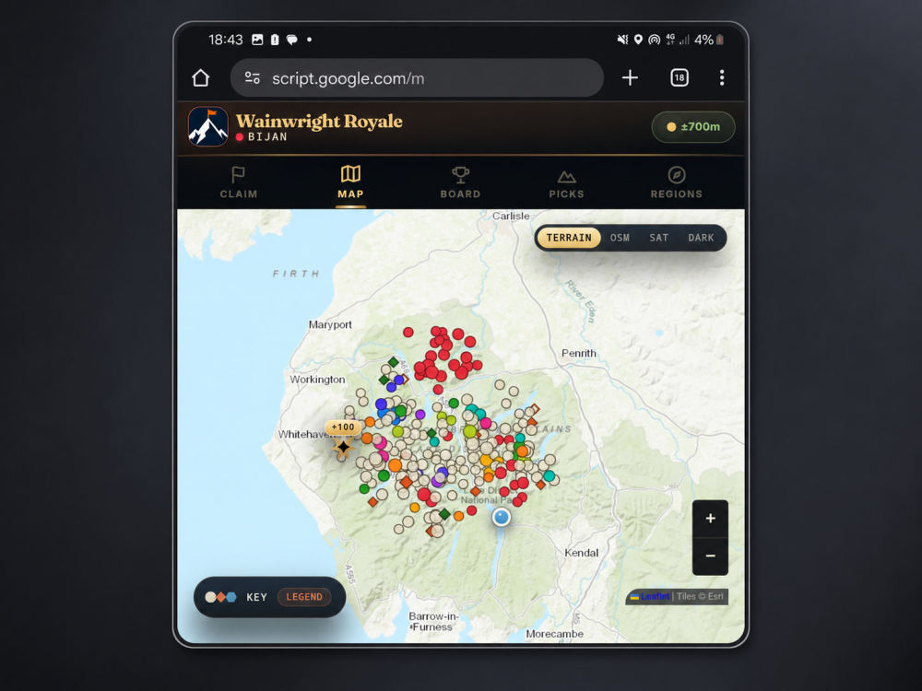Viewport: 922px width, 691px height.
Task: Tap the Kendal label on map
Action: coord(581,553)
